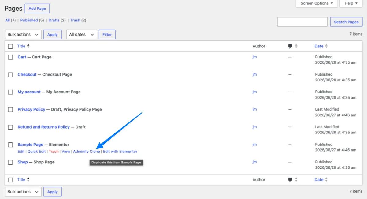This screenshot has width=367, height=199.
Task: Open the top Bulk actions dropdown
Action: click(x=23, y=35)
